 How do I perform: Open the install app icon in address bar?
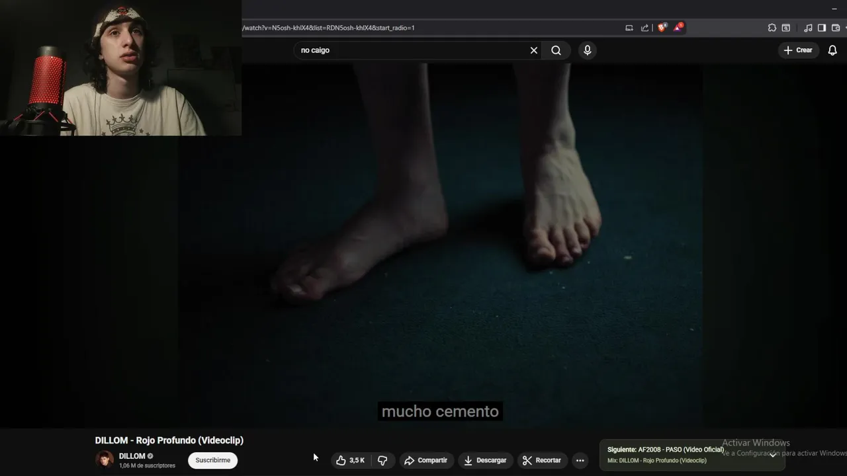tap(629, 28)
